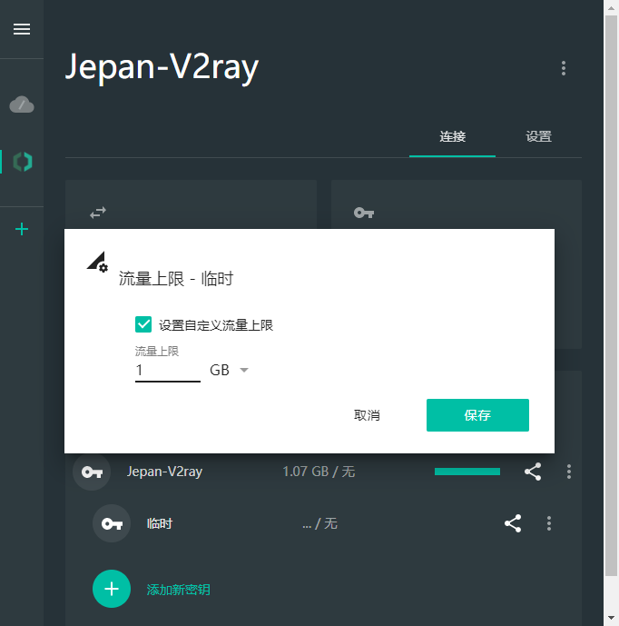Select the grey cloud server icon
Image resolution: width=619 pixels, height=626 pixels.
[x=22, y=104]
